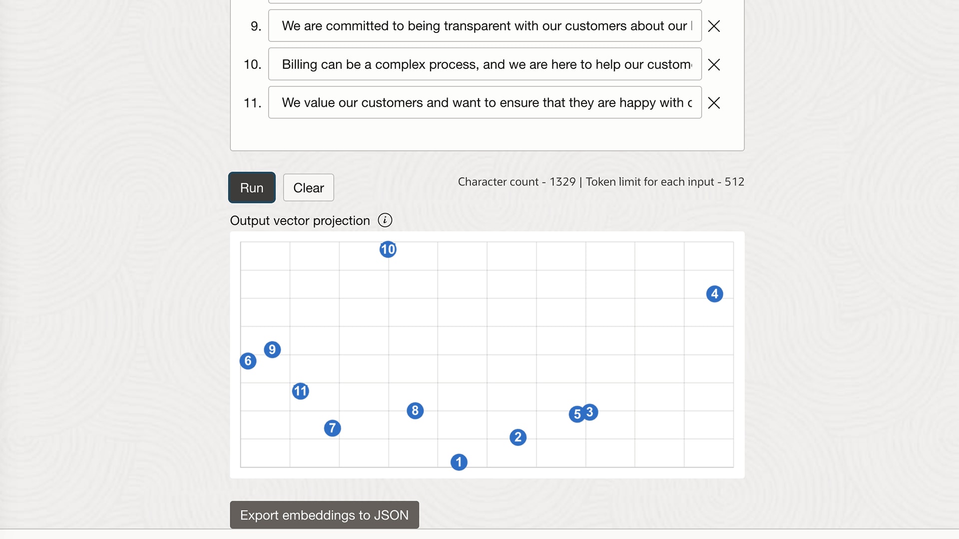
Task: Select point 4 on the projection chart
Action: pos(714,294)
